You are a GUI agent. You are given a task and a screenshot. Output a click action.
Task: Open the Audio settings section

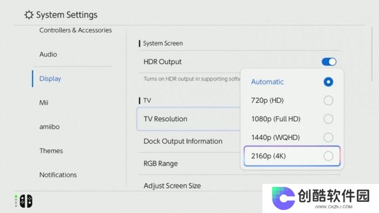tap(48, 54)
